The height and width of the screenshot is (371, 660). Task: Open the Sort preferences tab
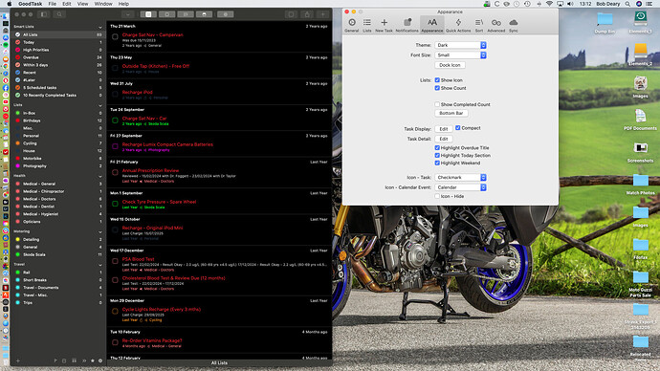coord(479,25)
